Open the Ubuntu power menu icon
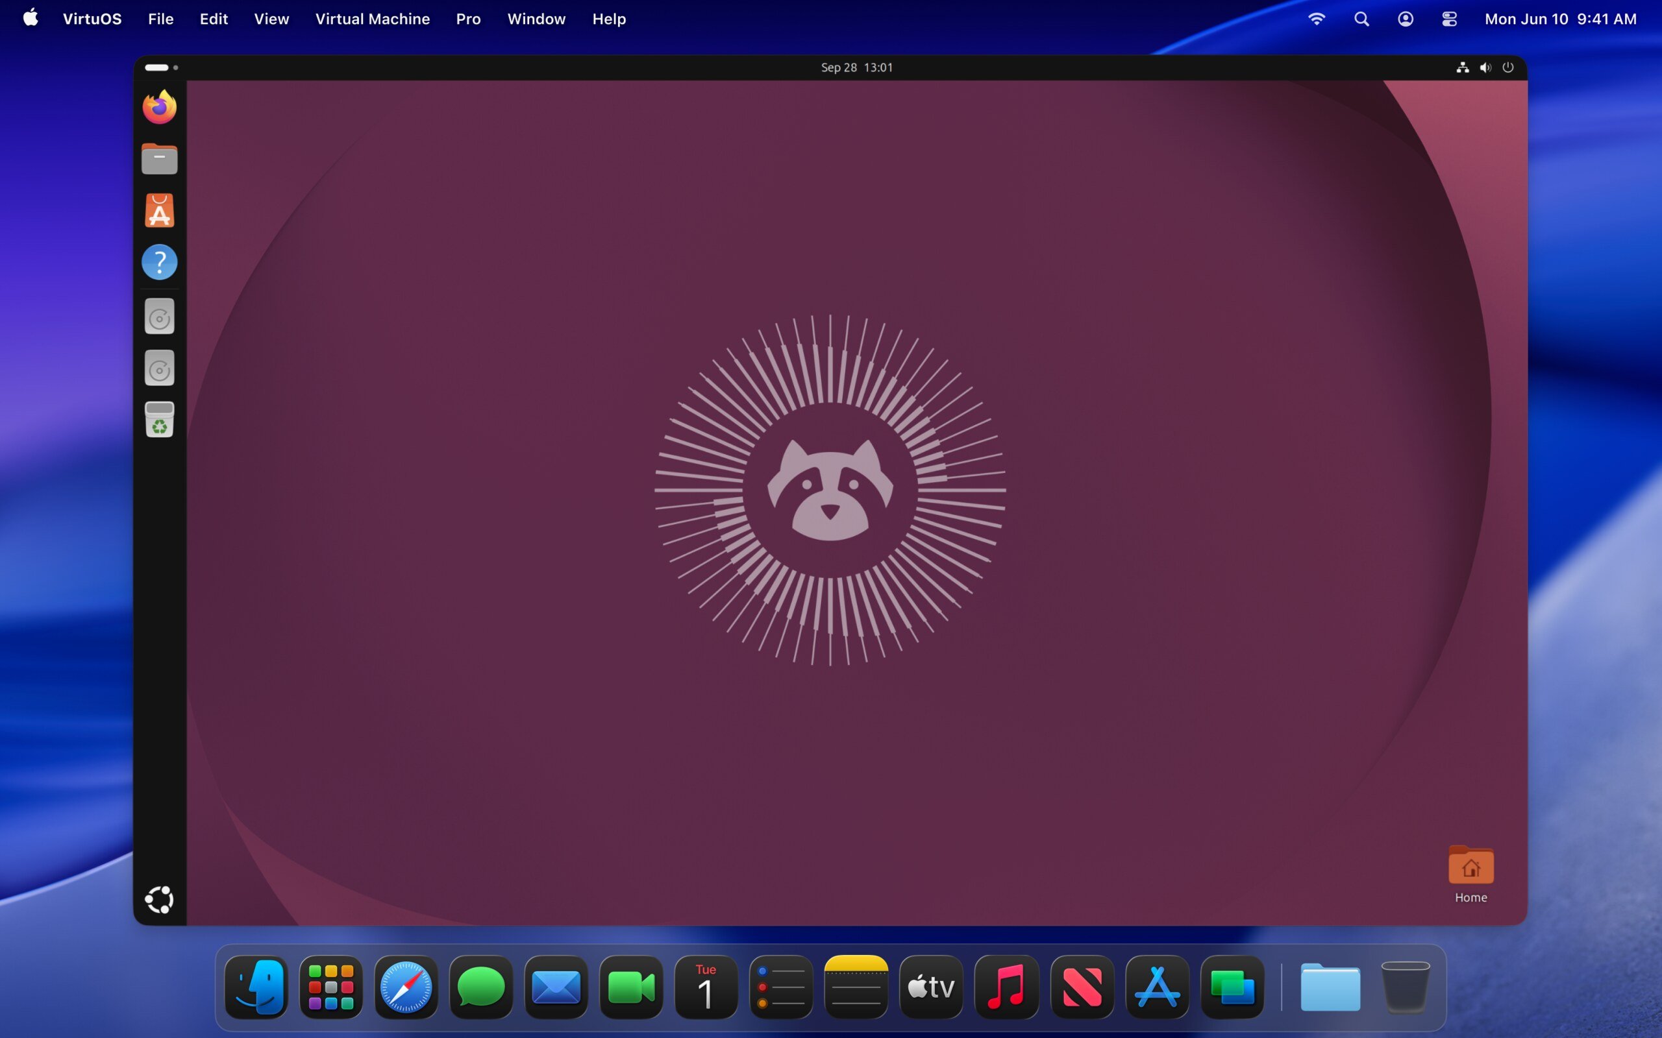 click(x=1507, y=67)
